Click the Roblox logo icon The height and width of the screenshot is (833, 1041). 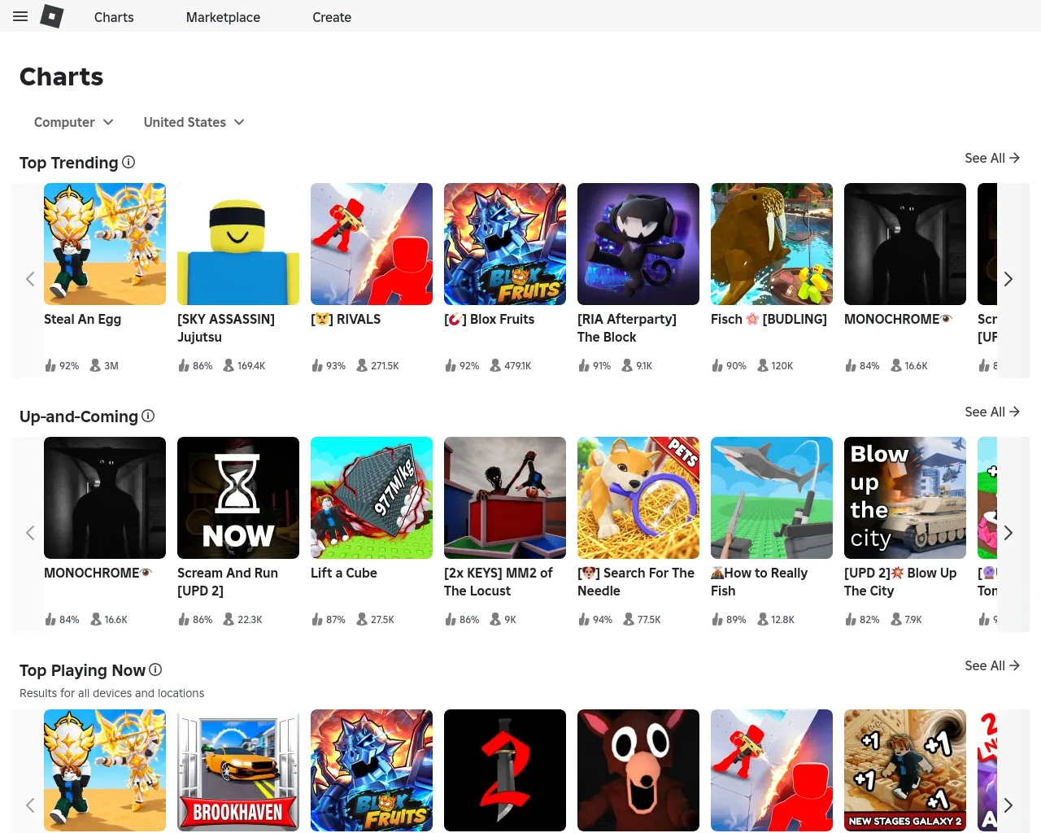52,16
